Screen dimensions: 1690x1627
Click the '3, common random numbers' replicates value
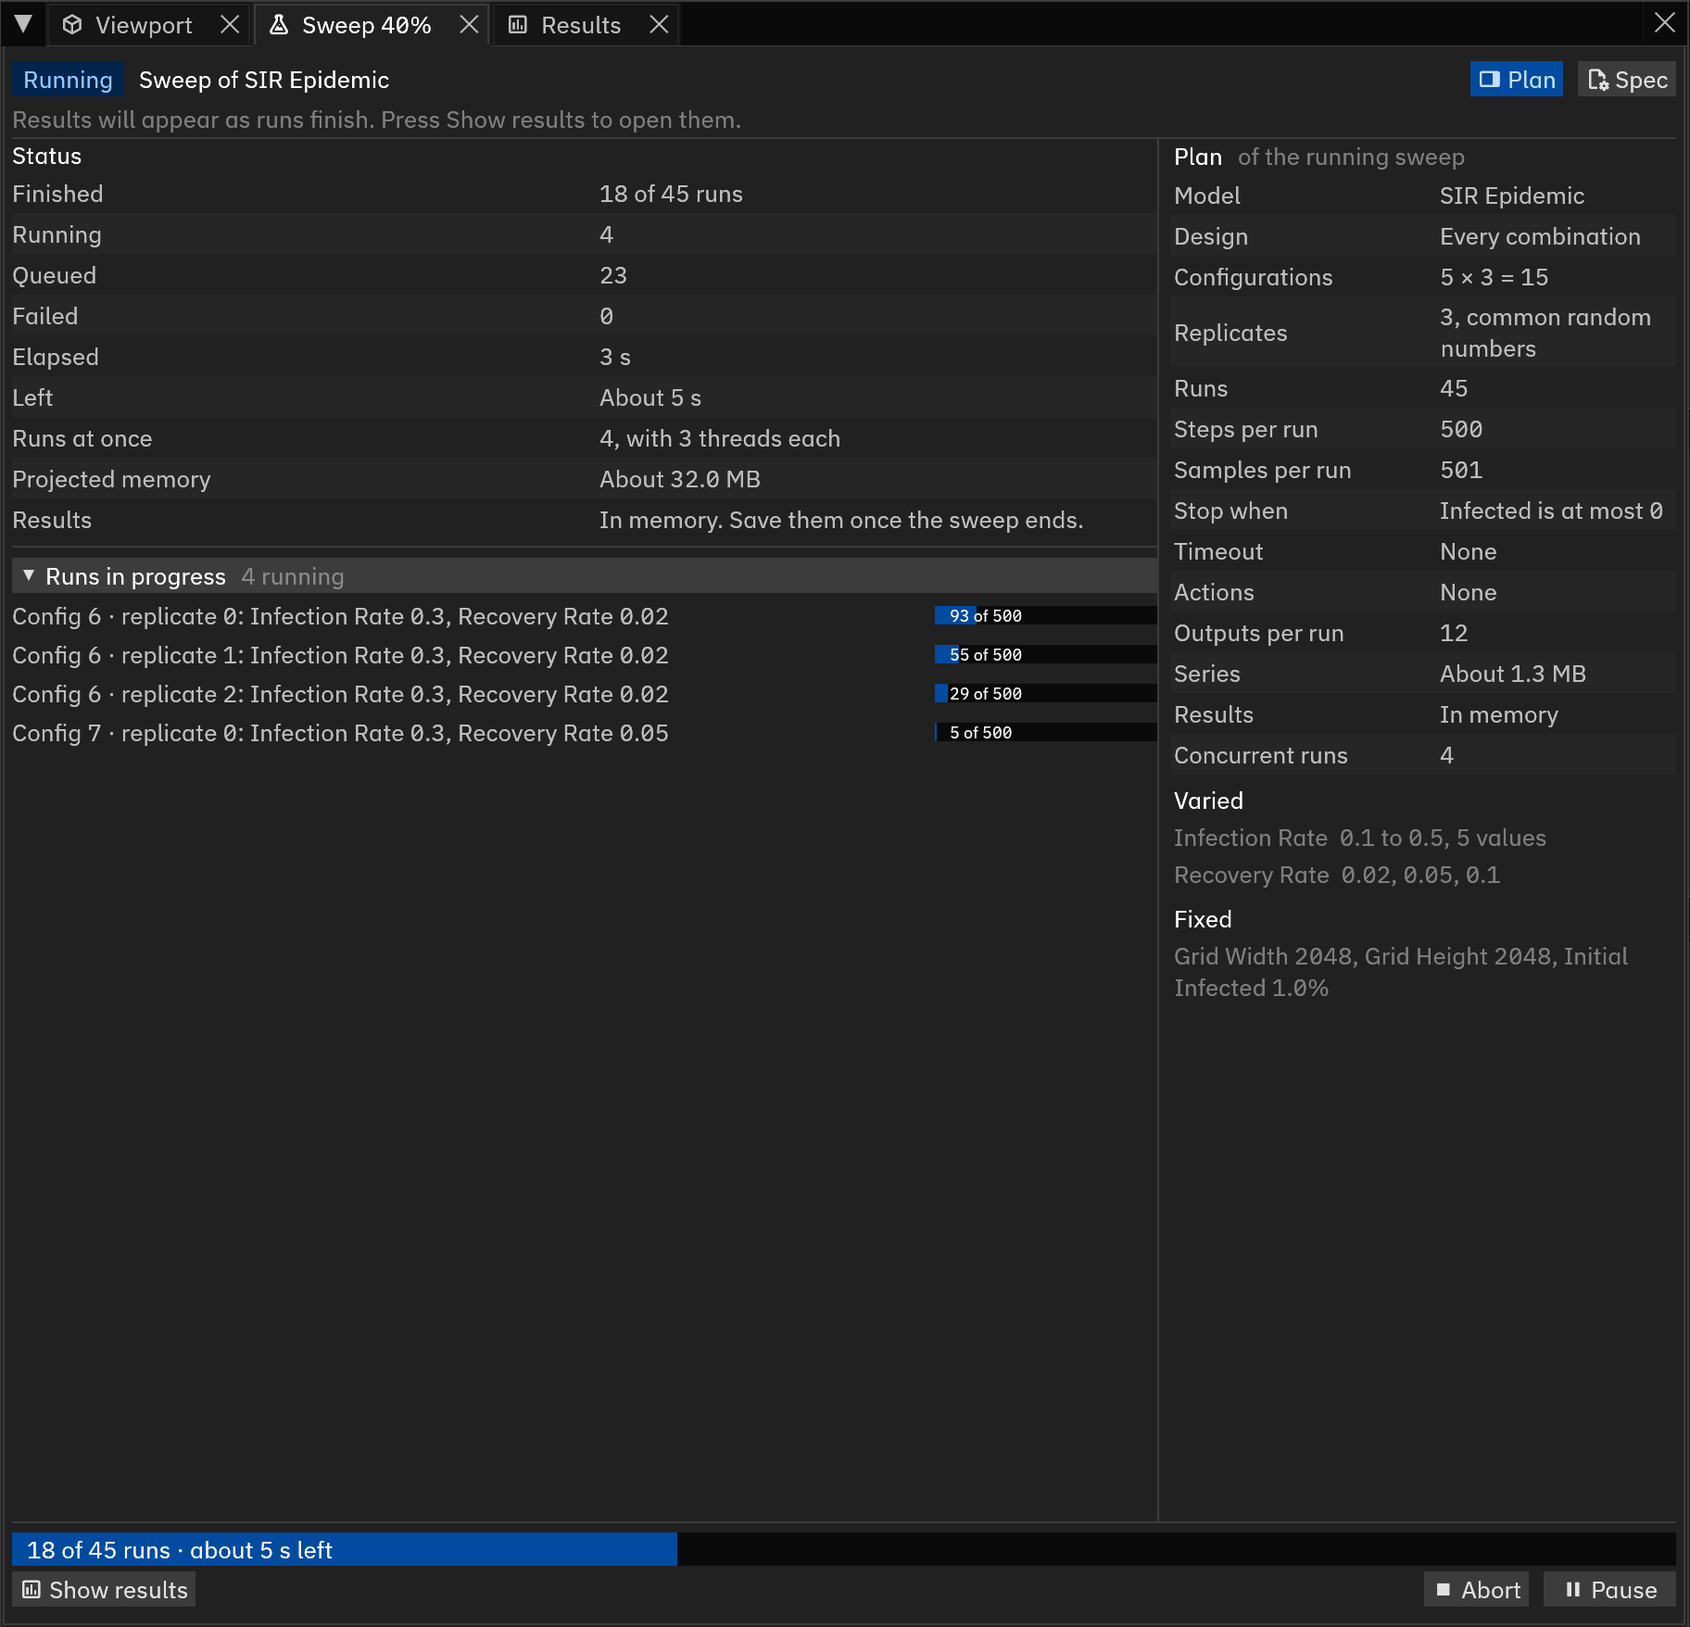point(1545,334)
